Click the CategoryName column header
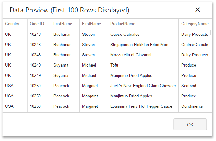216x141 pixels. [x=195, y=24]
